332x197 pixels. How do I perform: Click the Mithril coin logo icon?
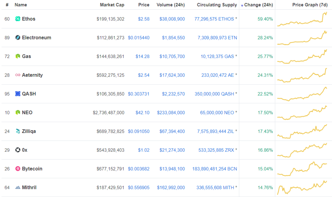click(18, 187)
